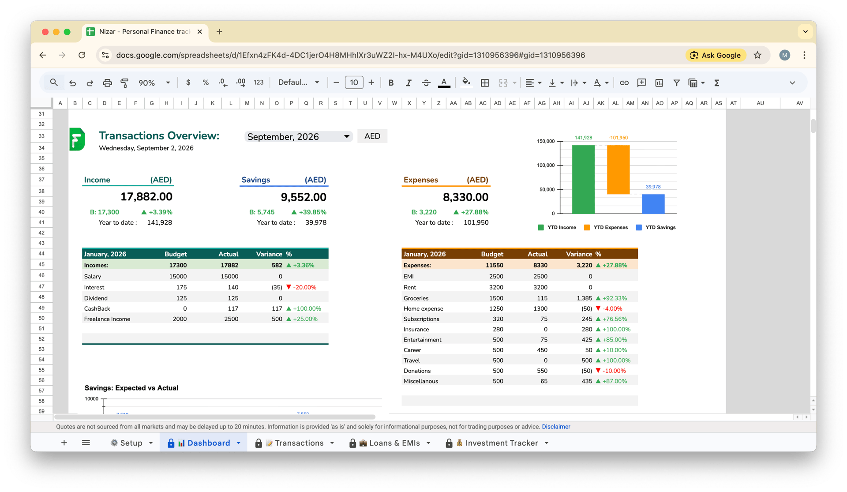Open the September, 2026 month dropdown
This screenshot has width=847, height=492.
pyautogui.click(x=346, y=137)
